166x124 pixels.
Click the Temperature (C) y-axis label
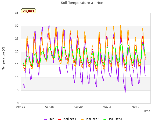click(3, 58)
